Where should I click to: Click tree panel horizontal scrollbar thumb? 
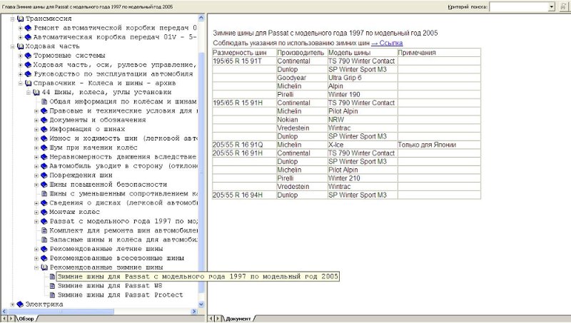(61, 312)
